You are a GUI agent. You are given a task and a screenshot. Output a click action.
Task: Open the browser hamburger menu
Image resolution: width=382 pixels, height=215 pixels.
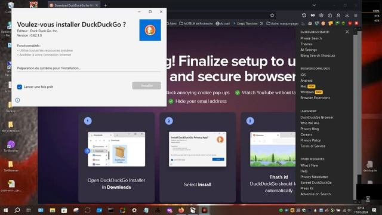[x=356, y=16]
